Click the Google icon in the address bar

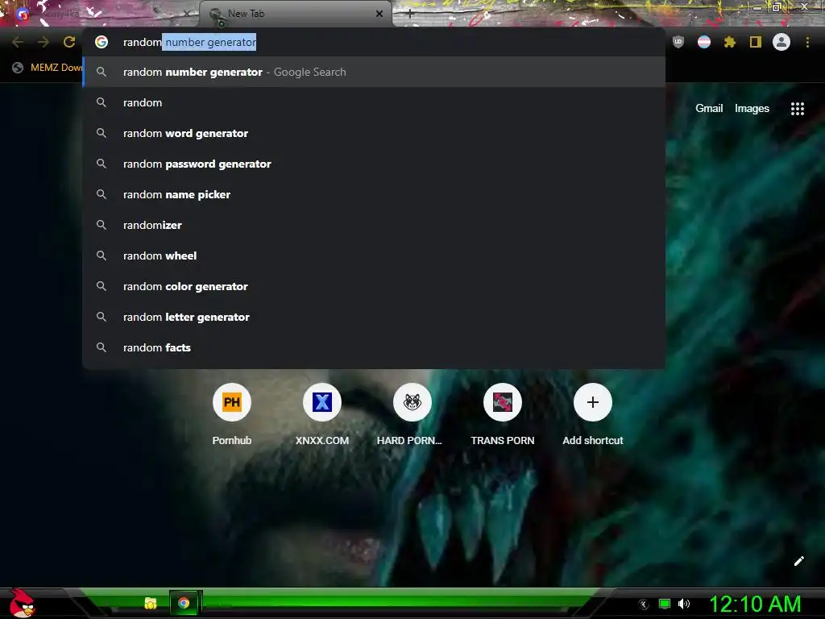tap(102, 42)
